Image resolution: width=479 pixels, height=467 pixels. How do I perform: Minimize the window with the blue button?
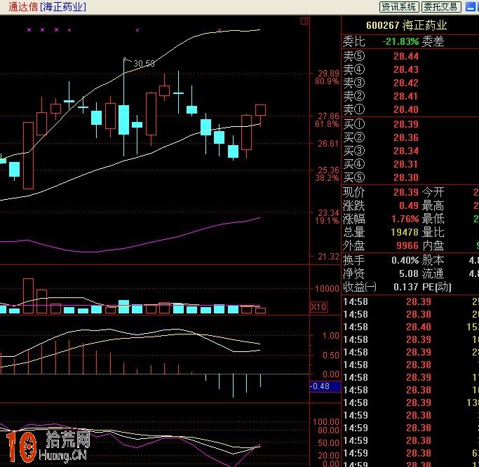coord(470,7)
